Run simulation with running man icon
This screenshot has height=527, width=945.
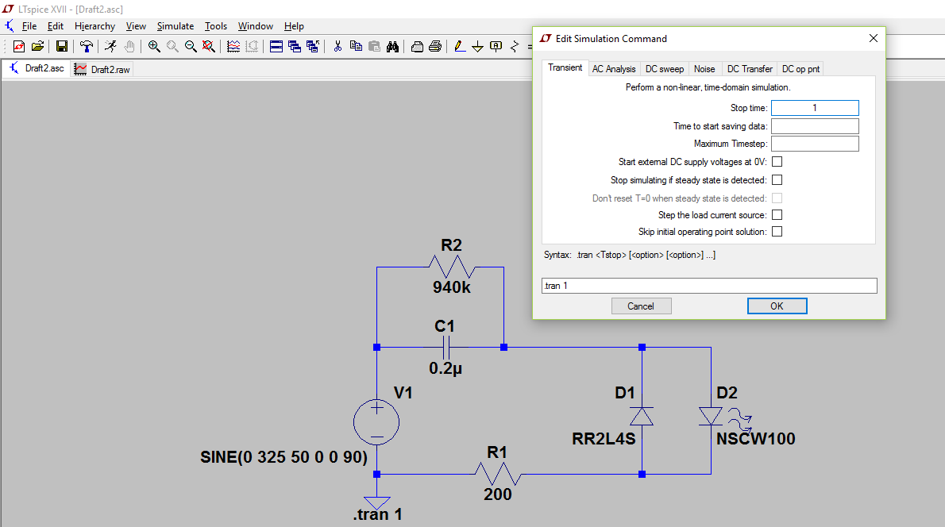110,46
